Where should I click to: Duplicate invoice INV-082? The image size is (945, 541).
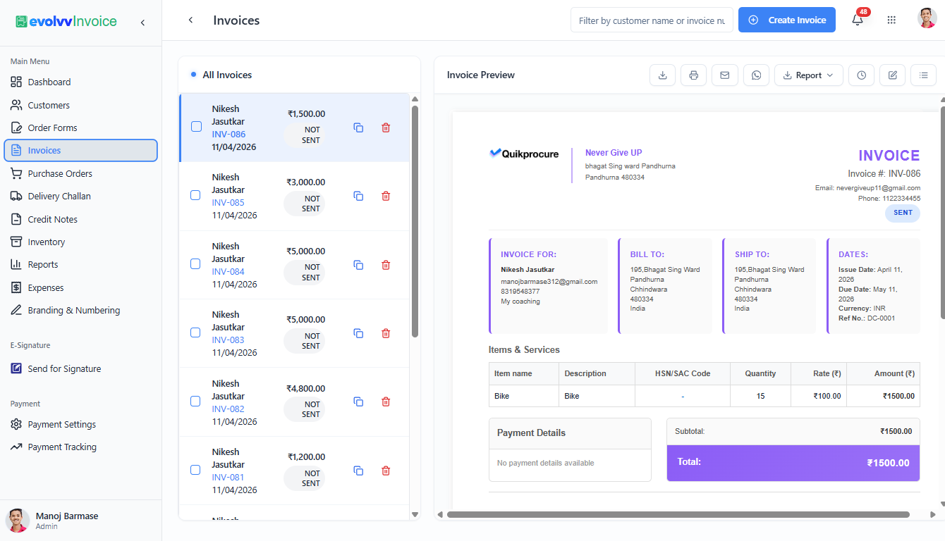click(x=358, y=402)
